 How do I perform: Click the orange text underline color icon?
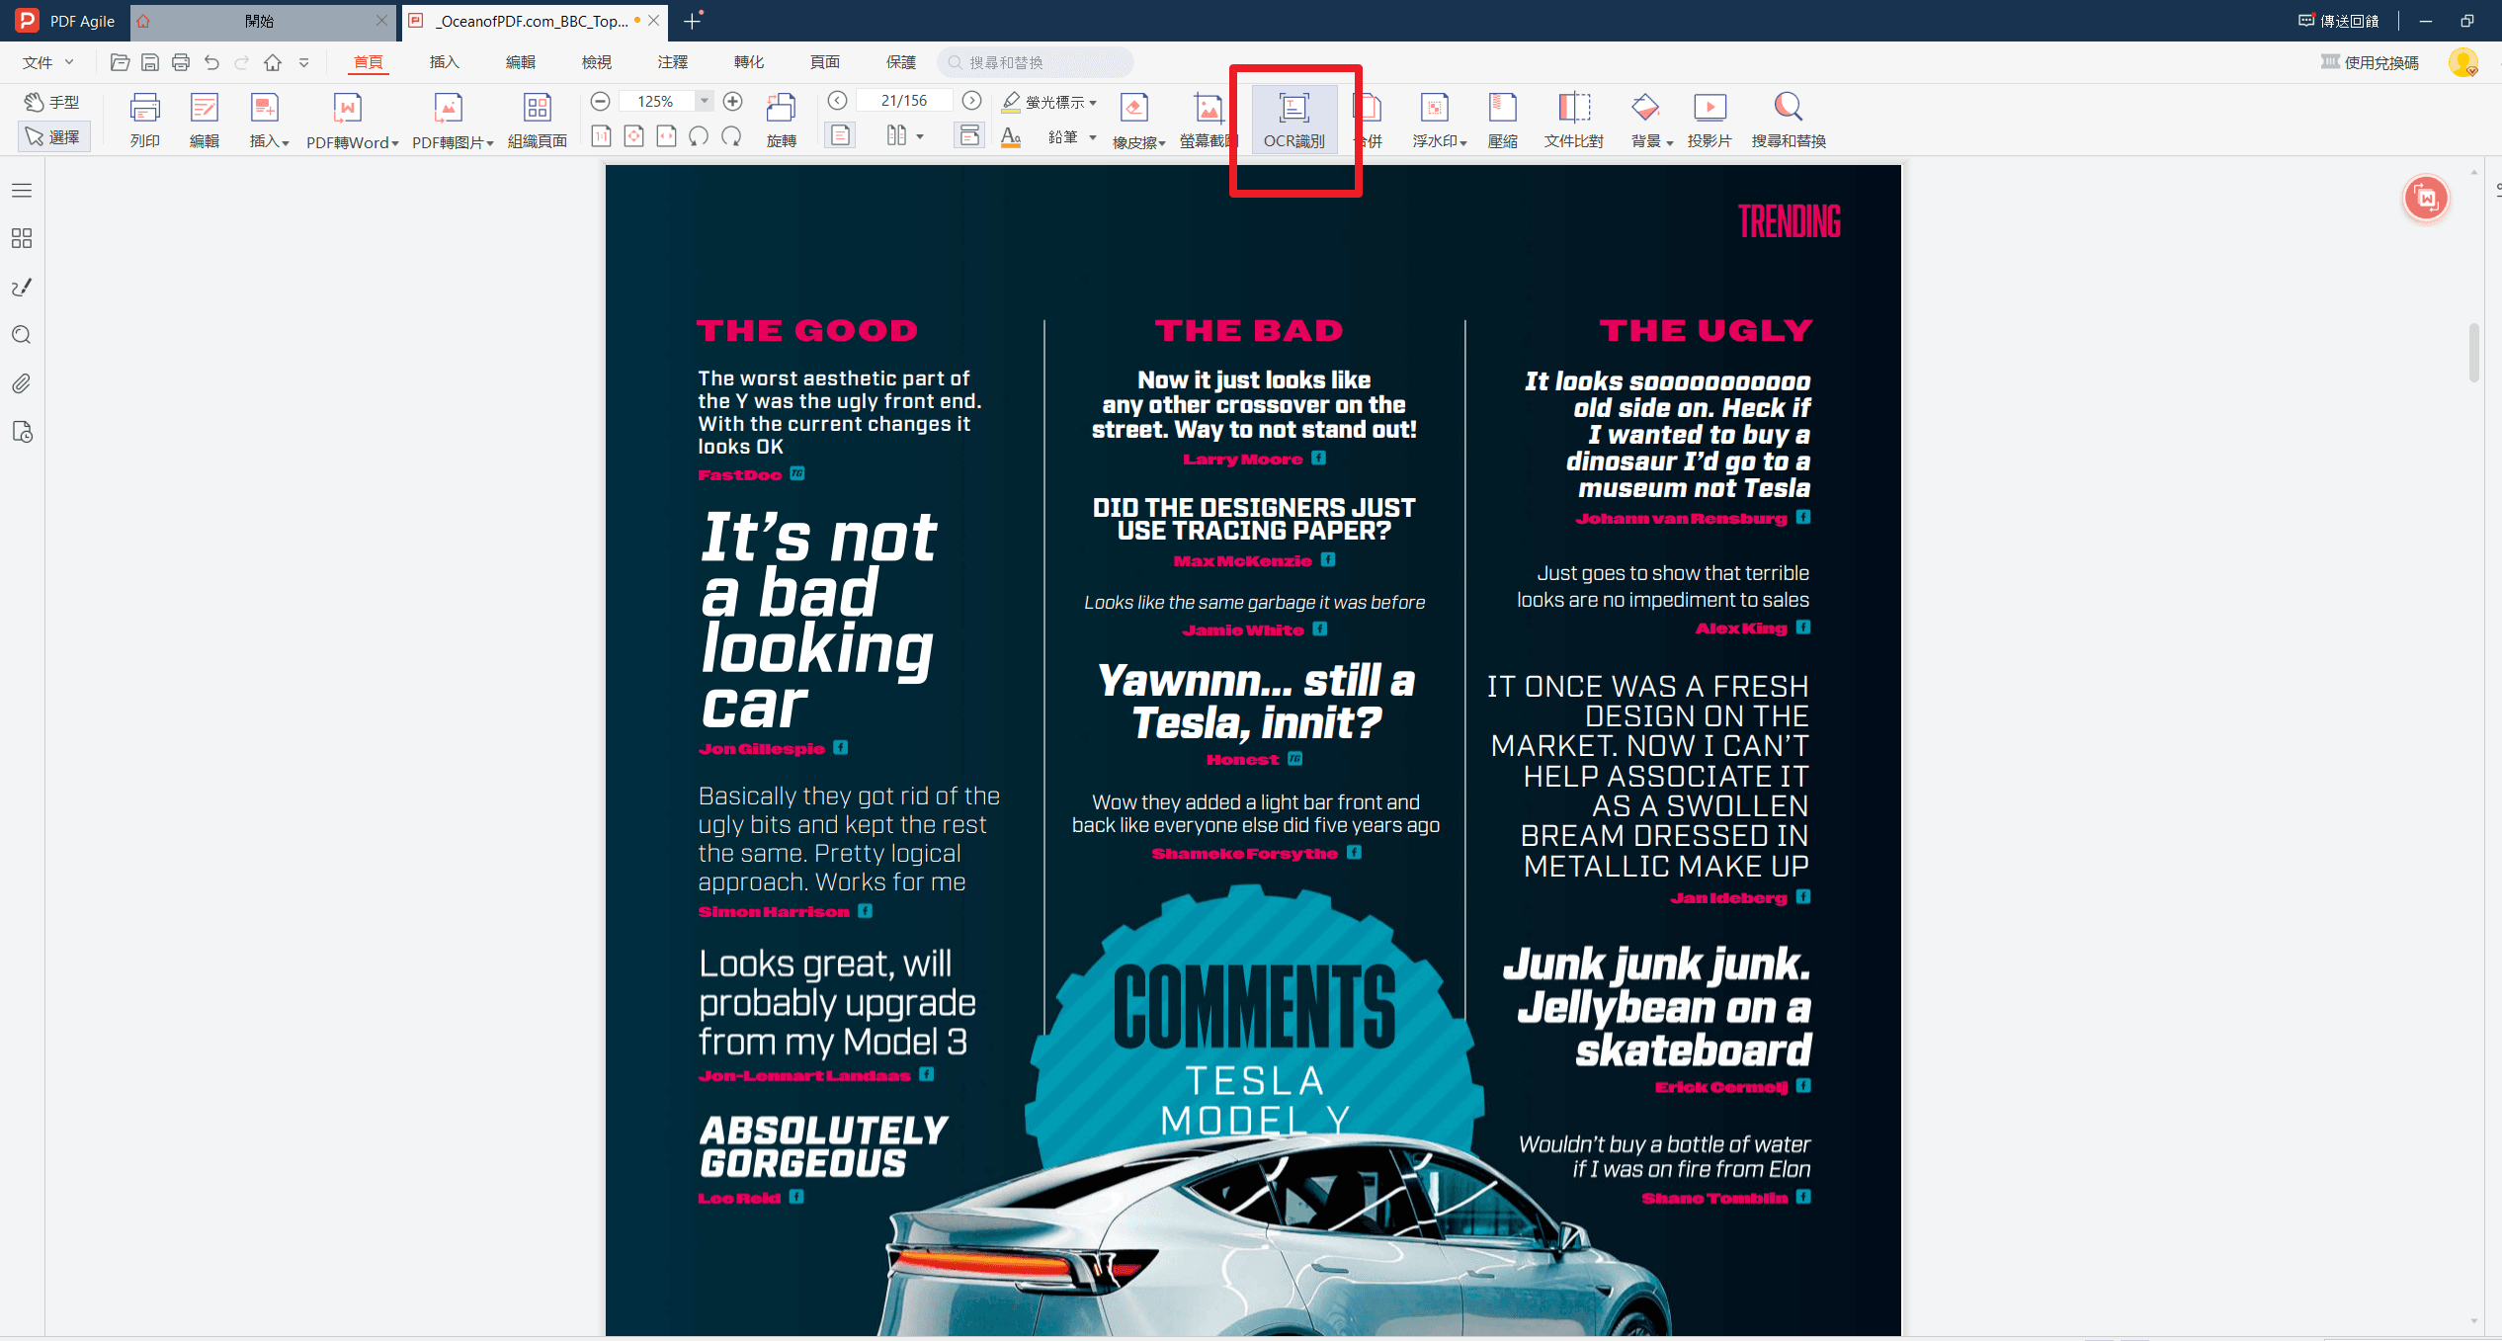tap(1011, 137)
